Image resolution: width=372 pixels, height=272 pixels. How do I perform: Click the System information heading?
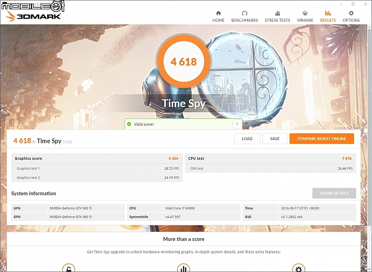[x=34, y=193]
